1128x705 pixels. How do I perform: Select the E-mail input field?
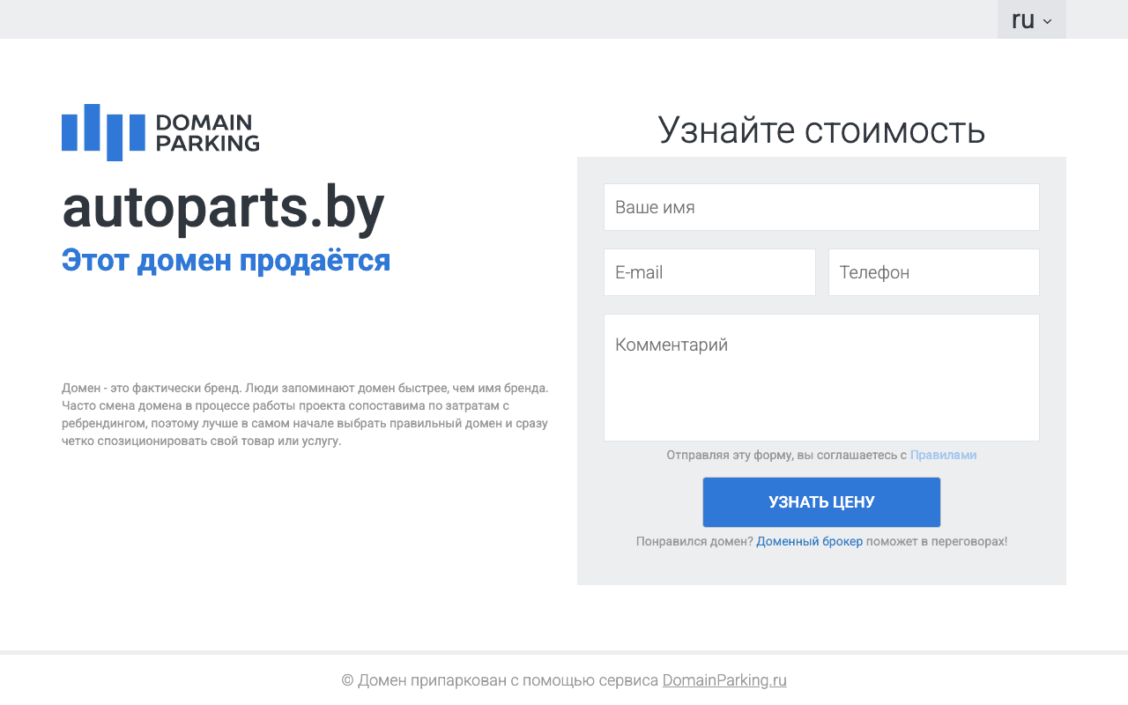tap(709, 271)
